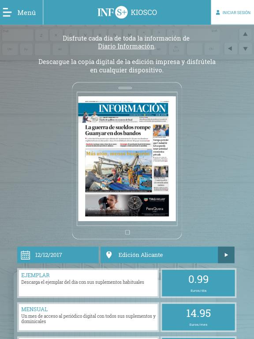Click the tablet home button outline
Screen dimensions: 254x339
(x=127, y=233)
